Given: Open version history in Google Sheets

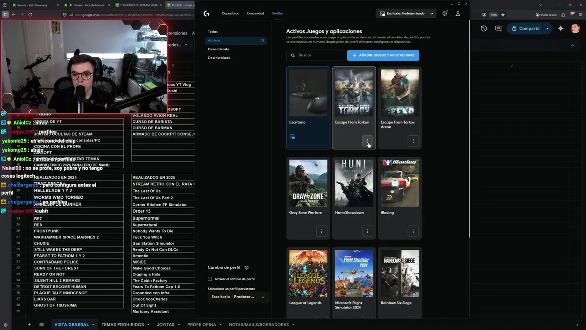Looking at the screenshot, I should tap(484, 28).
